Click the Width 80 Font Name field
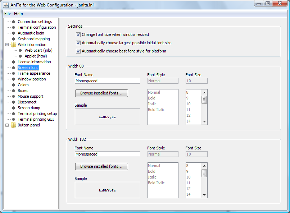This screenshot has width=290, height=213. pyautogui.click(x=108, y=81)
